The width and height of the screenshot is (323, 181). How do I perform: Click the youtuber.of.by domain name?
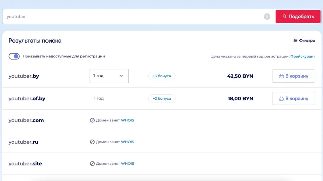pyautogui.click(x=27, y=98)
